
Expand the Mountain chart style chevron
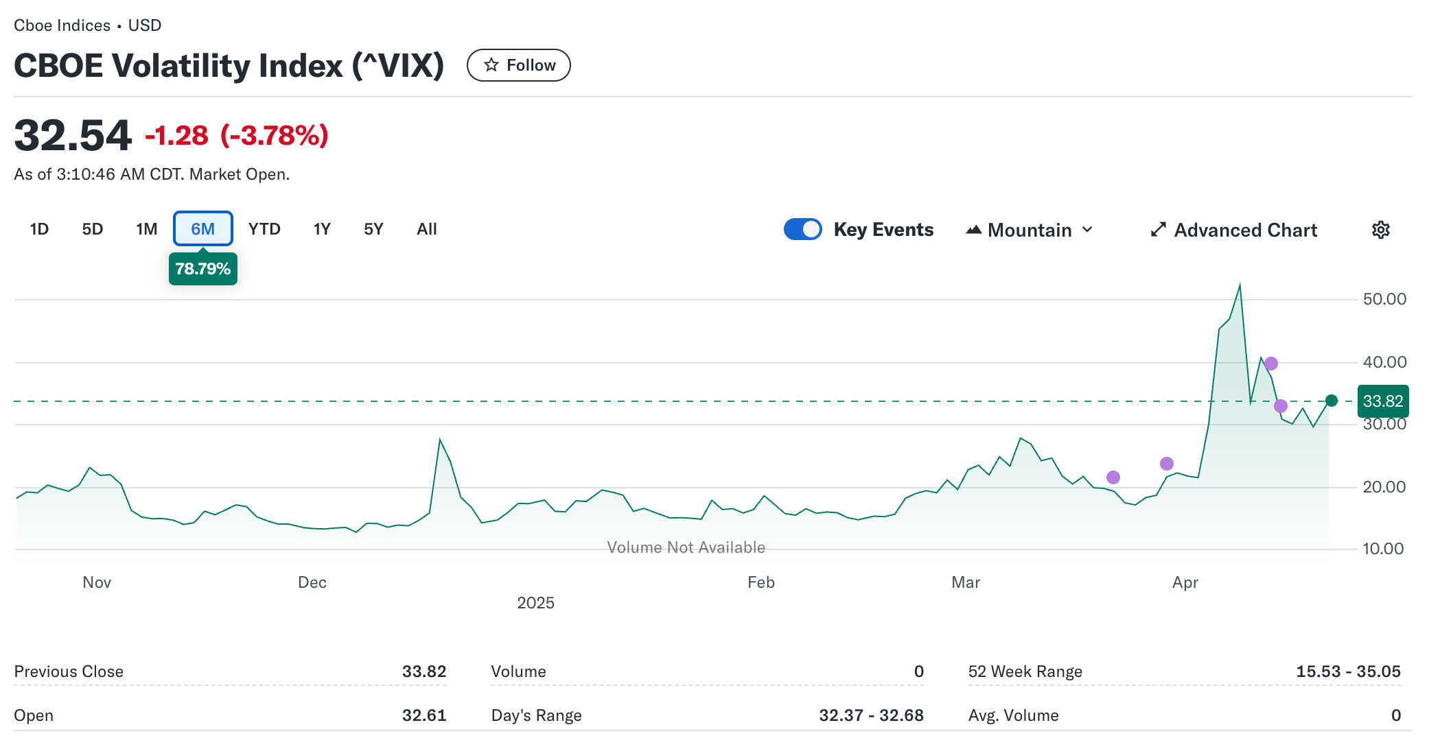coord(1087,230)
